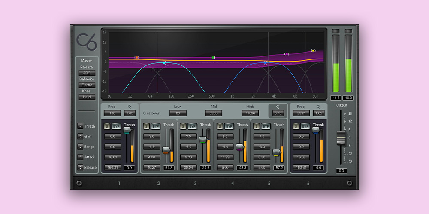Select the purple band marker on the graph
Screen dimensions: 429x214
click(287, 54)
